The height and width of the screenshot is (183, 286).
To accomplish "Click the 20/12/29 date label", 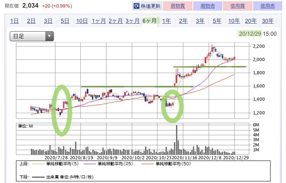I will pyautogui.click(x=250, y=34).
